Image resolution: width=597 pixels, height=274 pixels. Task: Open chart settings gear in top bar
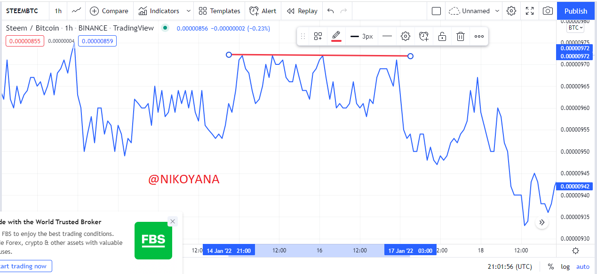pos(511,11)
